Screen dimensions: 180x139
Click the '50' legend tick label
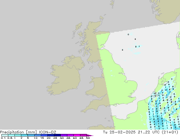(x=88, y=138)
